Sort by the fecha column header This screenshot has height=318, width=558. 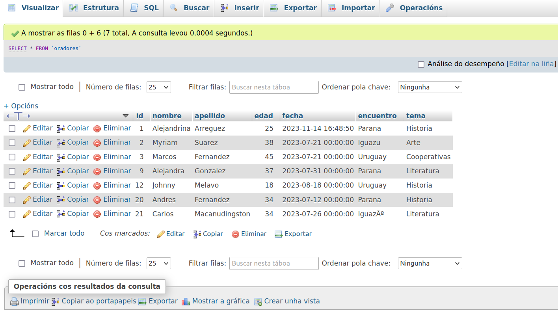coord(293,116)
